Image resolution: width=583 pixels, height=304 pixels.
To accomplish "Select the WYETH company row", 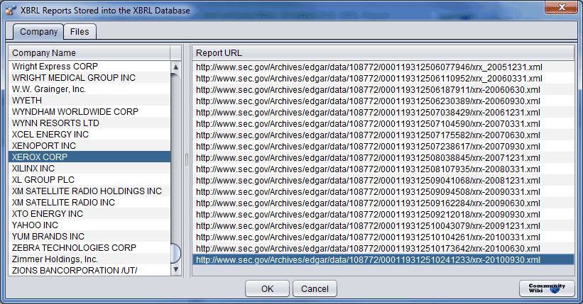I will click(x=89, y=100).
